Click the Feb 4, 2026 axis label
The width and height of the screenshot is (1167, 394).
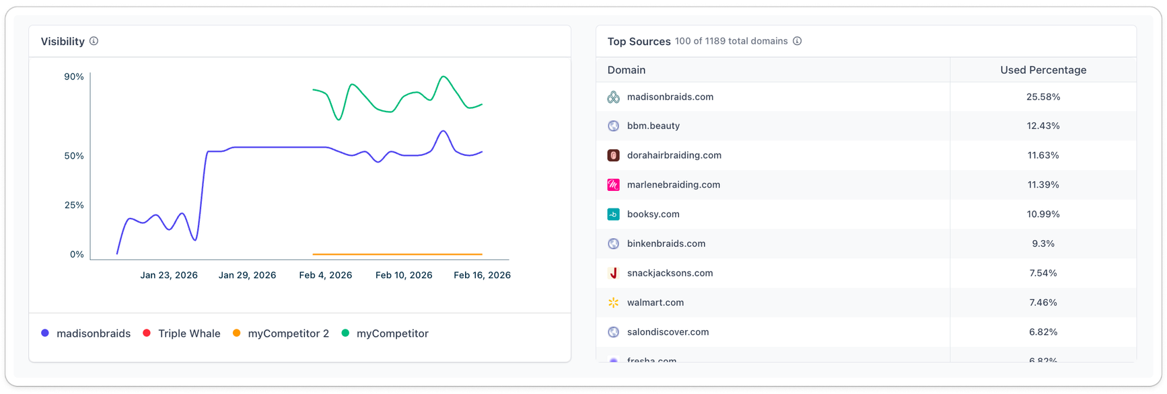326,275
